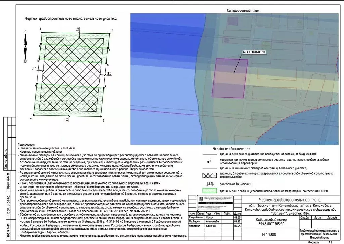
Task: Click the cross-hatched legend symbol
Action: click(x=209, y=175)
